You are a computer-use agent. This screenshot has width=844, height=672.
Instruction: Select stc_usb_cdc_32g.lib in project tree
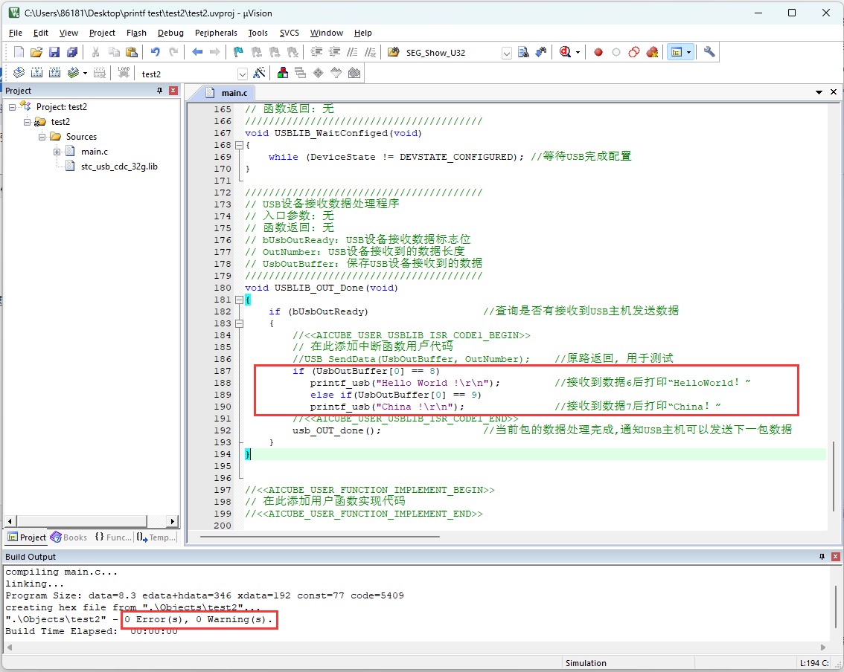click(x=119, y=167)
